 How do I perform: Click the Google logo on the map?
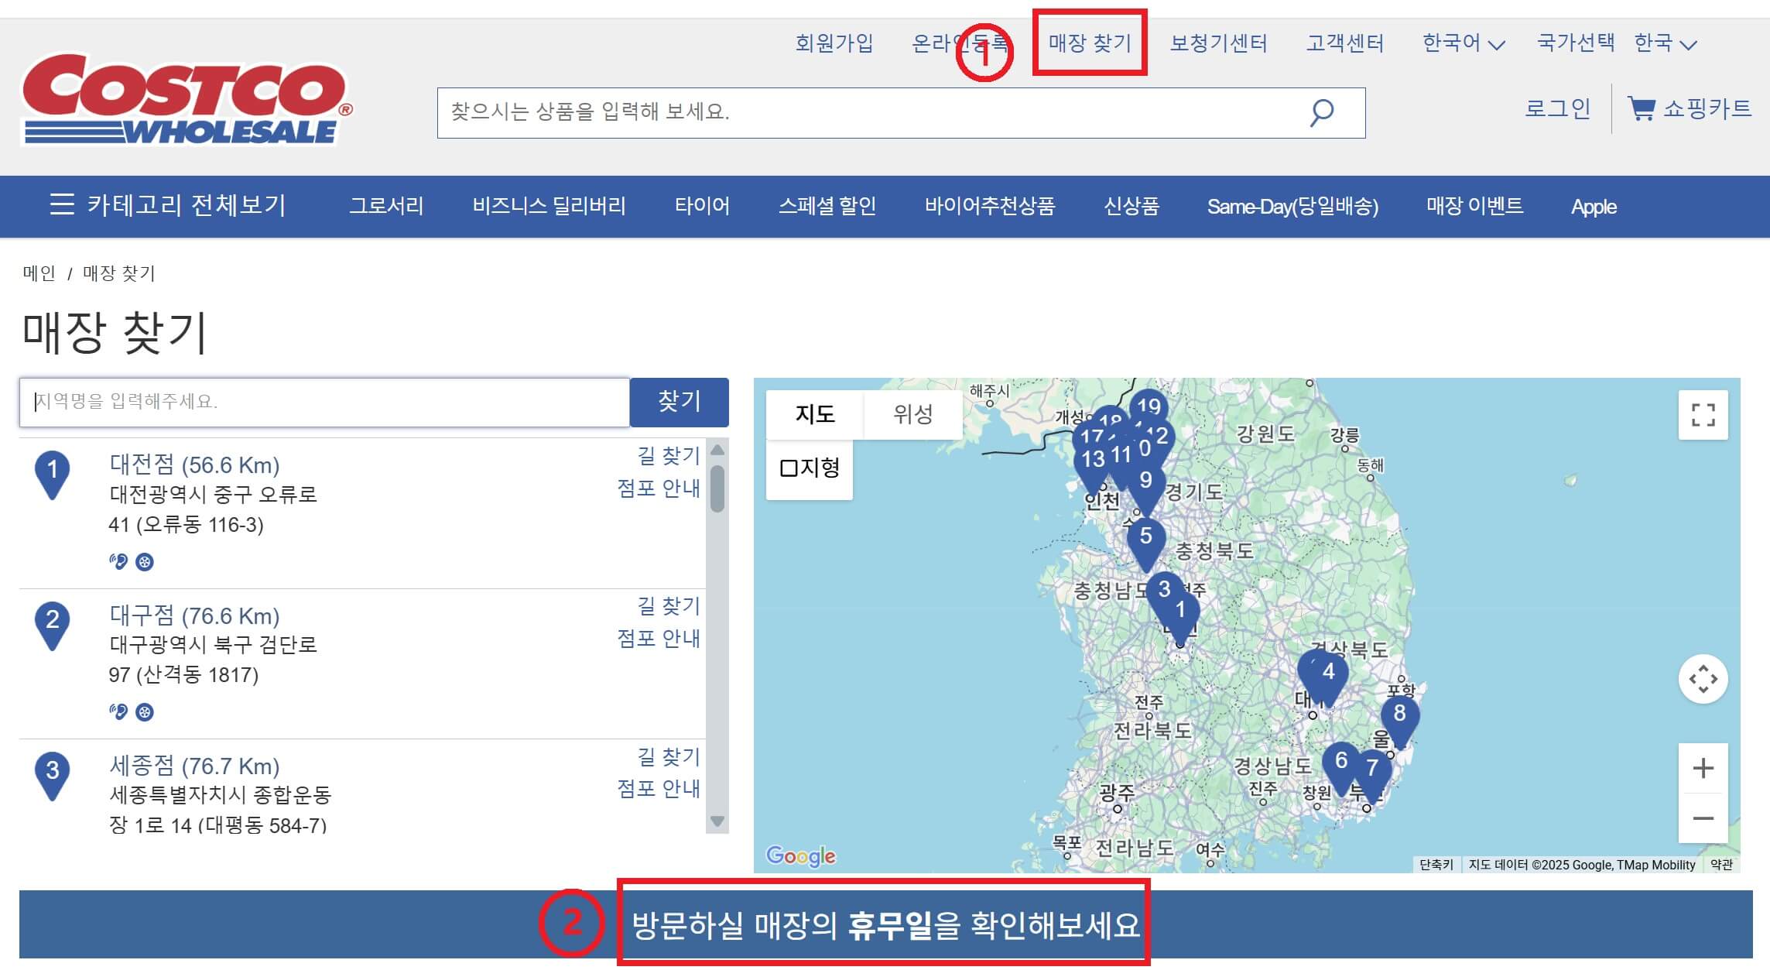click(x=801, y=855)
